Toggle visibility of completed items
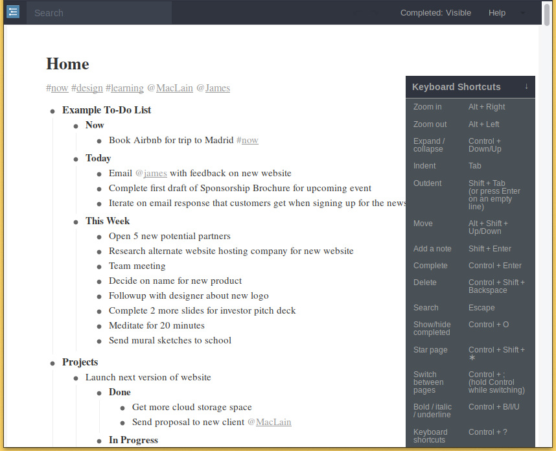Screen dimensions: 556x451 [435, 12]
